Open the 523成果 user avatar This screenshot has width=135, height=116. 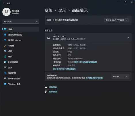(6, 12)
